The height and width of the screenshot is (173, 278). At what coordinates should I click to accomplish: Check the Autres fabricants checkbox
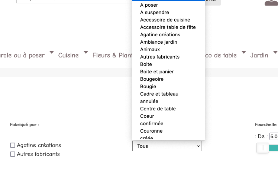click(x=13, y=154)
